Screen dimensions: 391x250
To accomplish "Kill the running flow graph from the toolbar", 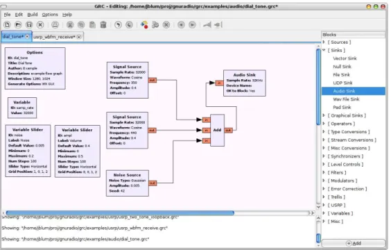I will 166,25.
